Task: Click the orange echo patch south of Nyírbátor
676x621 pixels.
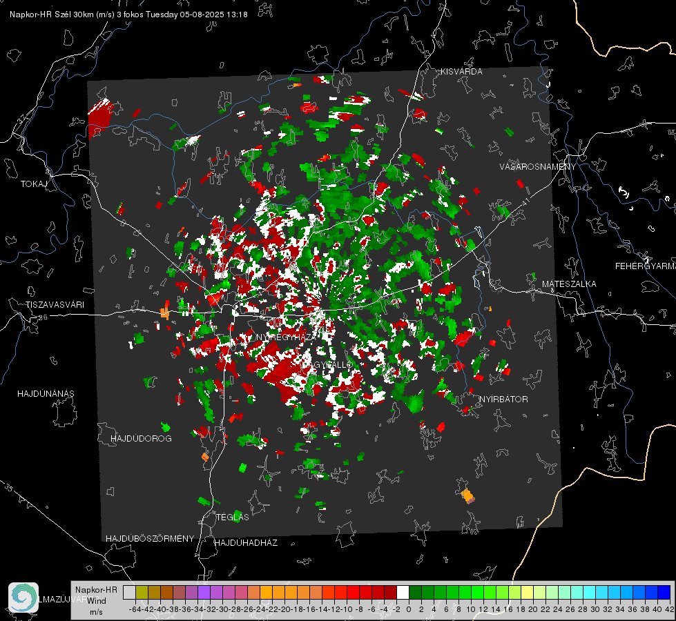Action: point(467,495)
